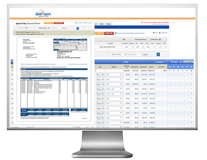
Task: Click the $1,988.00 amount cell
Action: [x=151, y=122]
